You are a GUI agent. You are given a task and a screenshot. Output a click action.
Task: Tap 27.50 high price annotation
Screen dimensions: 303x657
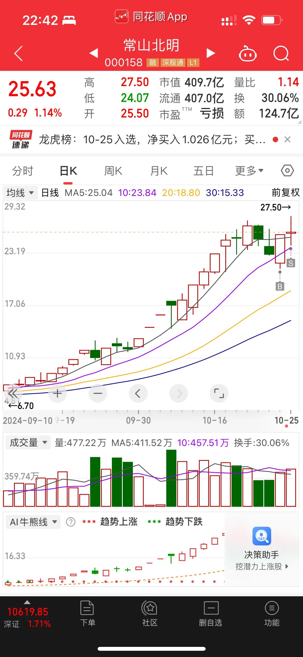(276, 207)
